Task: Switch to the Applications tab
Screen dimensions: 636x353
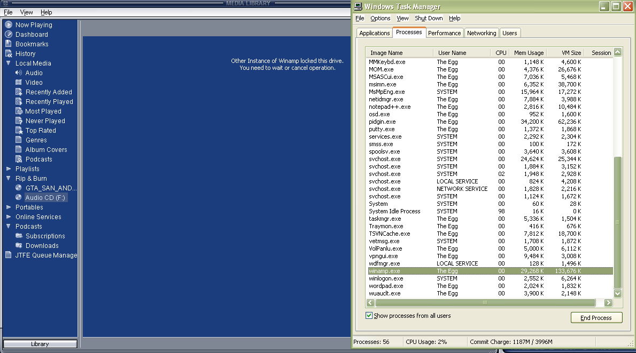Action: [x=374, y=33]
